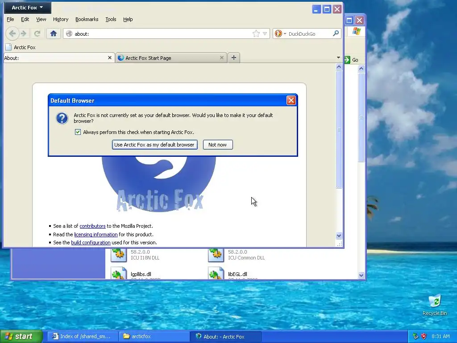Viewport: 457px width, 343px height.
Task: Maximize the Explorer window behind
Action: tap(349, 20)
